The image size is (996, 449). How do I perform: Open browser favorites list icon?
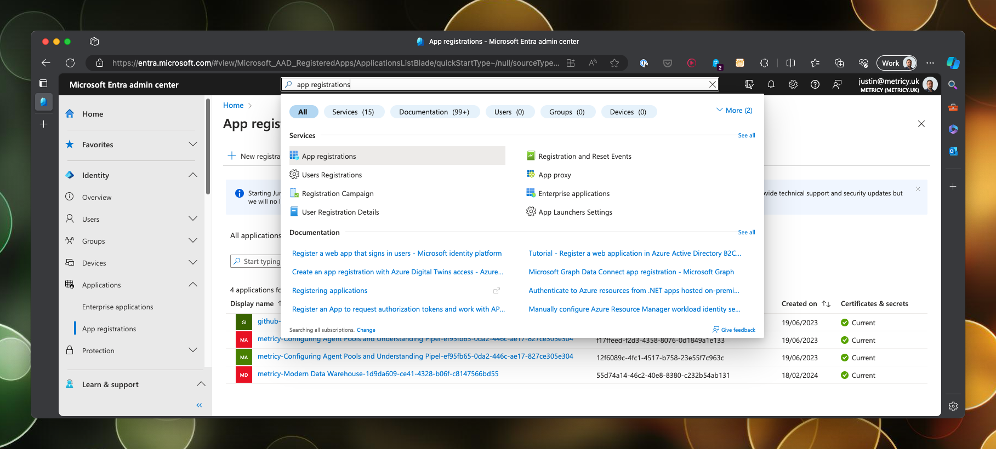point(815,63)
